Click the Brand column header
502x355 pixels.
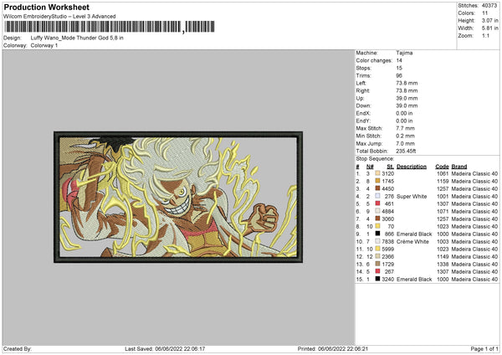pos(459,167)
